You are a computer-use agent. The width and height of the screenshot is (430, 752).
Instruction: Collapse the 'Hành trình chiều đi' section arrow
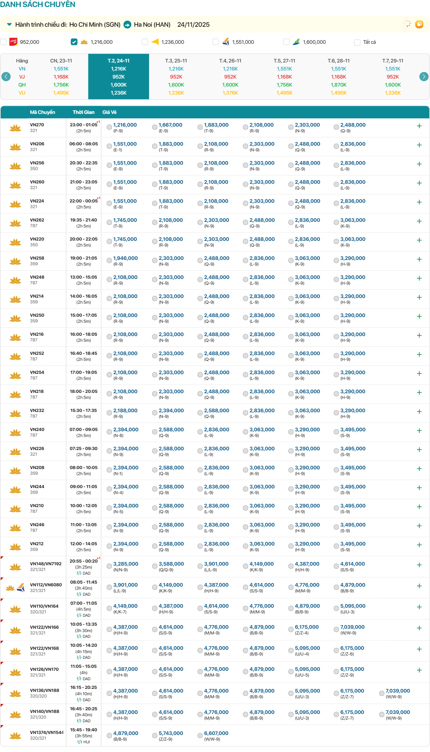[x=9, y=24]
